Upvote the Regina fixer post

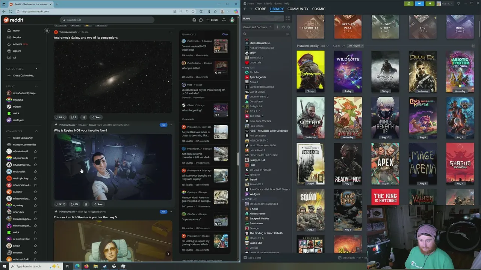[x=56, y=204]
